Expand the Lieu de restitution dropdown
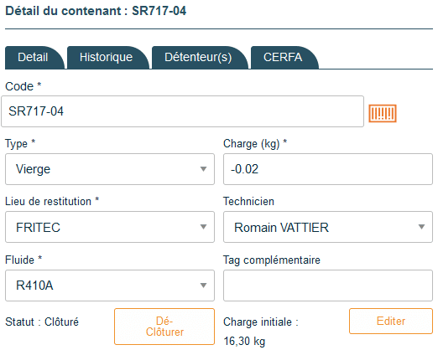Viewport: 438px width, 350px height. 110,227
